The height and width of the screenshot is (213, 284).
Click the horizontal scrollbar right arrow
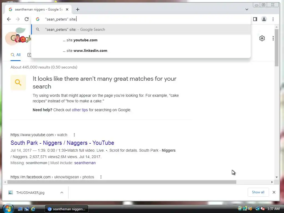tap(272, 182)
